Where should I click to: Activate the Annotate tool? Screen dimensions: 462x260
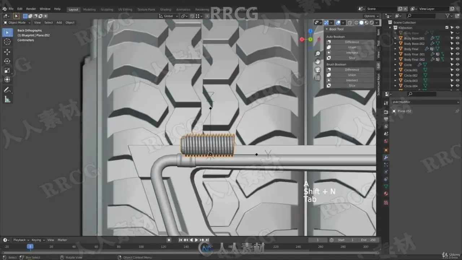pyautogui.click(x=7, y=90)
